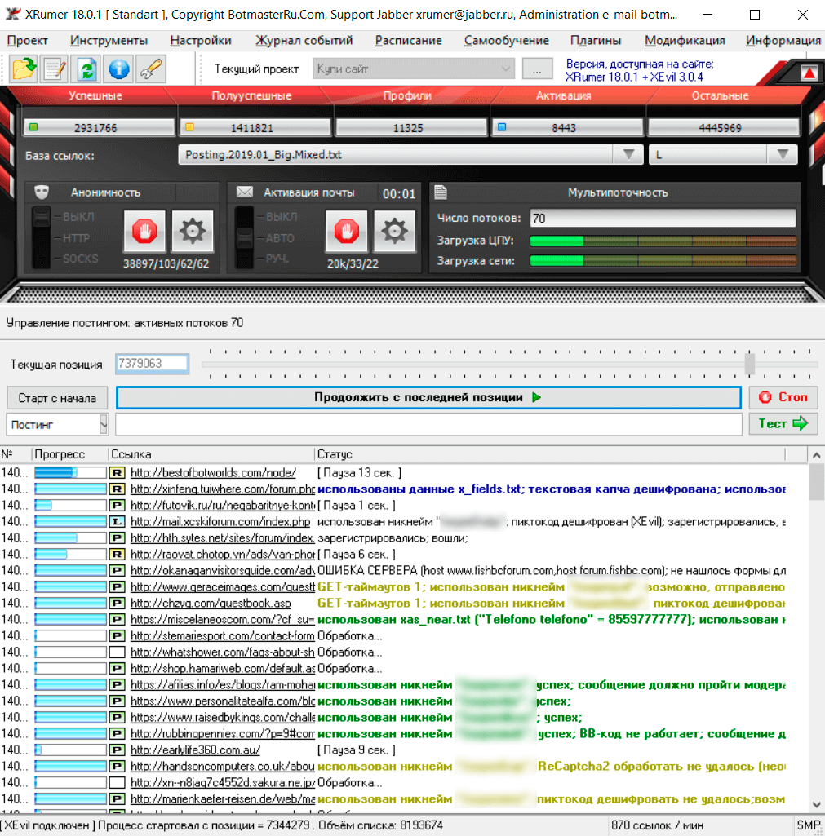
Task: Click the mail activation envelope icon
Action: point(245,192)
